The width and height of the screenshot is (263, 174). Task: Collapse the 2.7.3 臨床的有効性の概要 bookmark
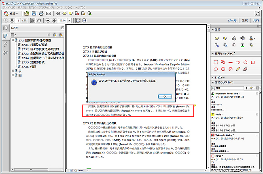click(13, 40)
